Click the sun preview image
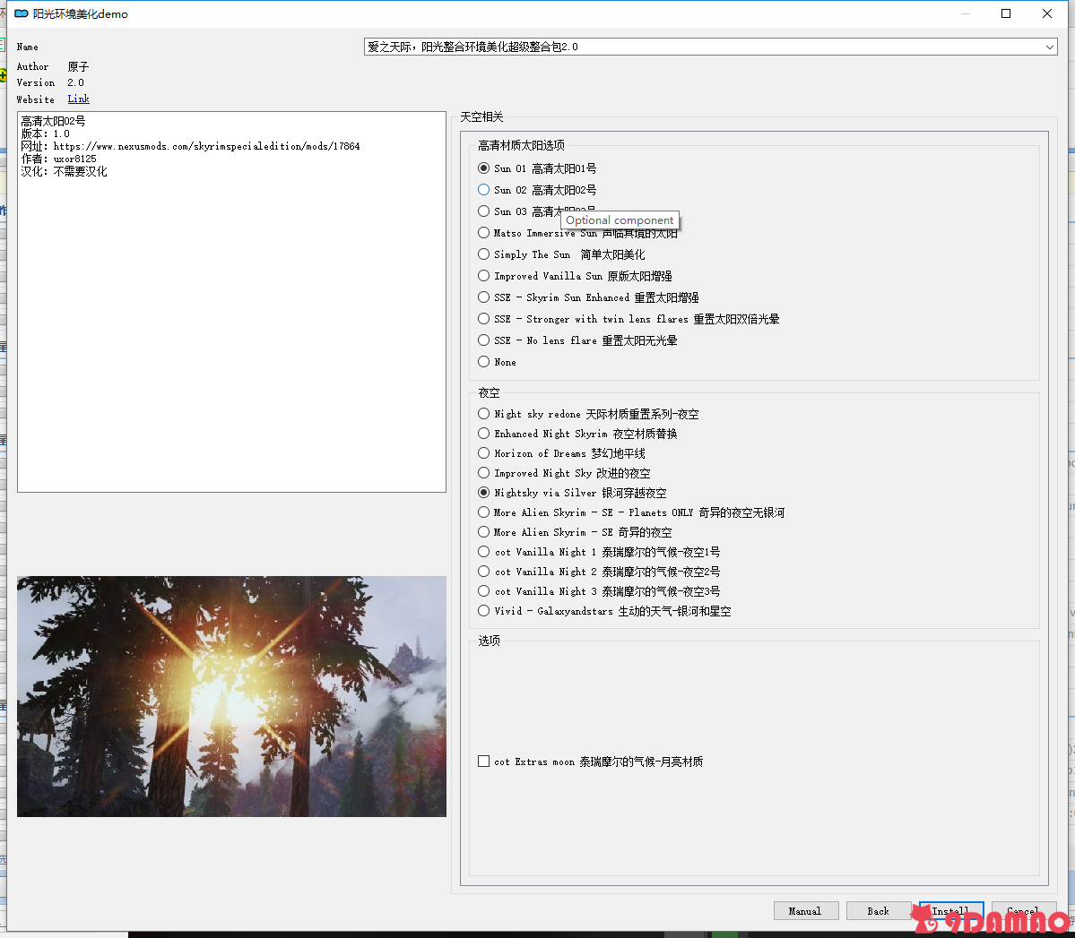 click(231, 696)
